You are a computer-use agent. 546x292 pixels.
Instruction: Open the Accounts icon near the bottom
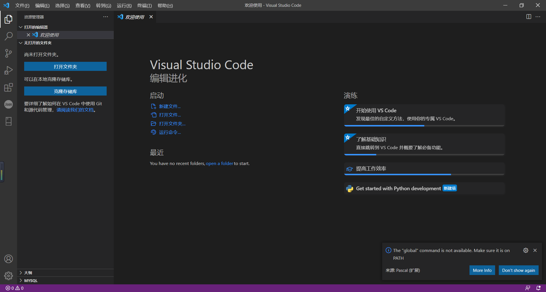(x=9, y=259)
